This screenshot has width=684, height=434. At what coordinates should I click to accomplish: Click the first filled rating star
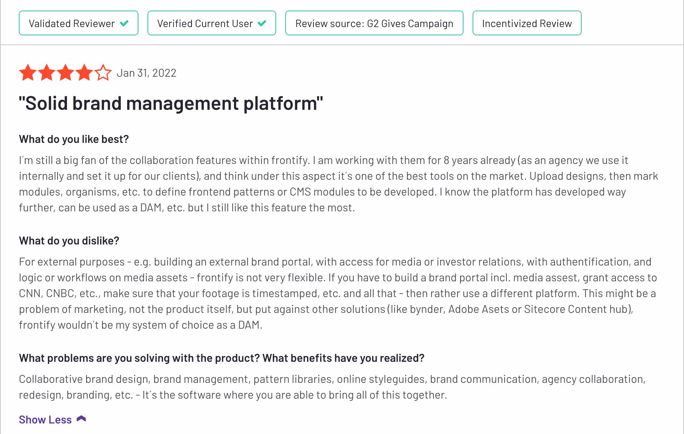[x=28, y=73]
